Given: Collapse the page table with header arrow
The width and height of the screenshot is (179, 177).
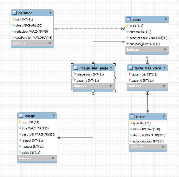Looking at the screenshot, I should click(x=165, y=19).
